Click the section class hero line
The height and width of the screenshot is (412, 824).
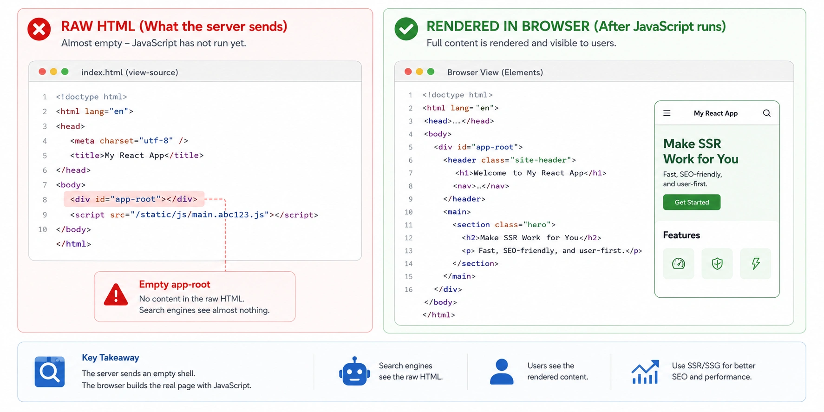[504, 224]
